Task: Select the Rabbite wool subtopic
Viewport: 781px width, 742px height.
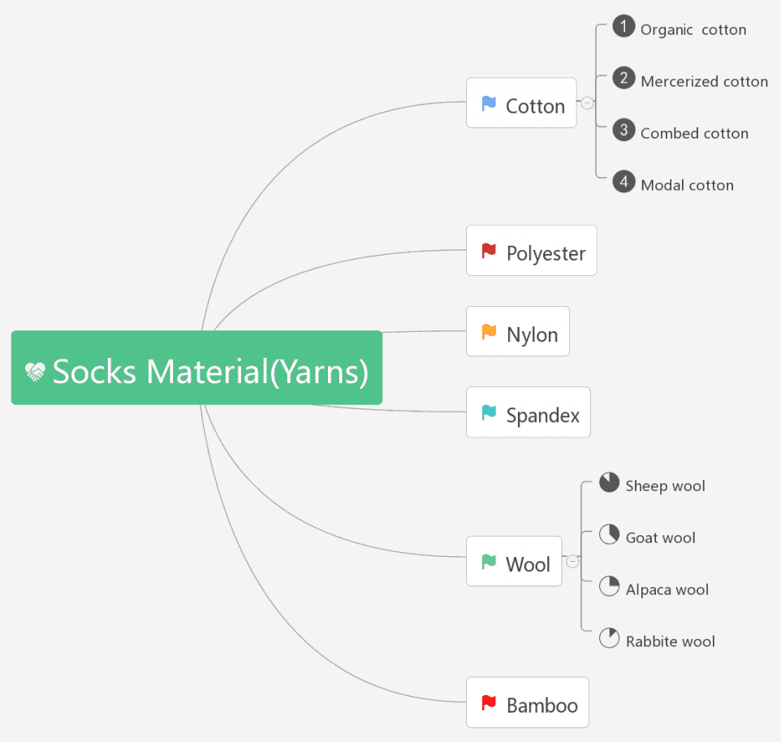Action: pos(670,641)
